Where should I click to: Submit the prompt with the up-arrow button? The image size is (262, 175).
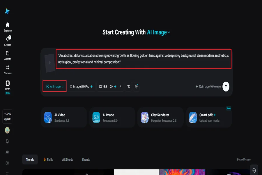226,87
